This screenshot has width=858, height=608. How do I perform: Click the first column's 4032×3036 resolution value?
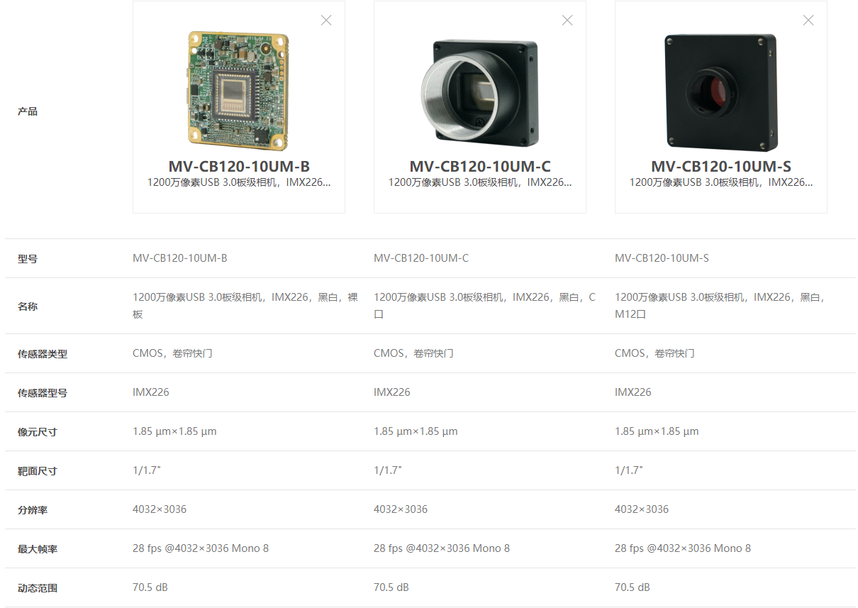click(160, 509)
